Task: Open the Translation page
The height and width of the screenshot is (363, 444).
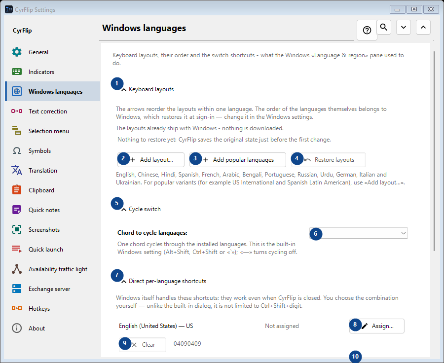Action: coord(53,170)
